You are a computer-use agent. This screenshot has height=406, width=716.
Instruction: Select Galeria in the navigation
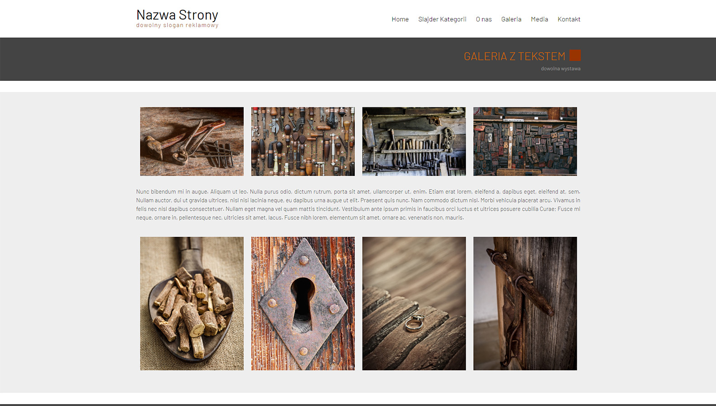[x=511, y=19]
